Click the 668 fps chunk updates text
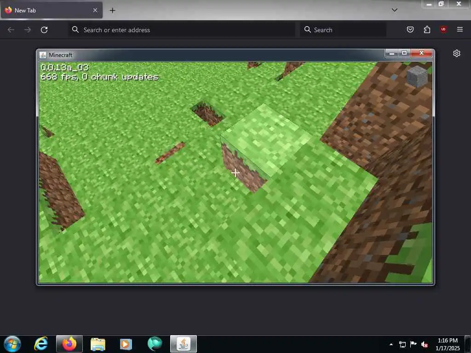Image resolution: width=471 pixels, height=353 pixels. pyautogui.click(x=99, y=77)
